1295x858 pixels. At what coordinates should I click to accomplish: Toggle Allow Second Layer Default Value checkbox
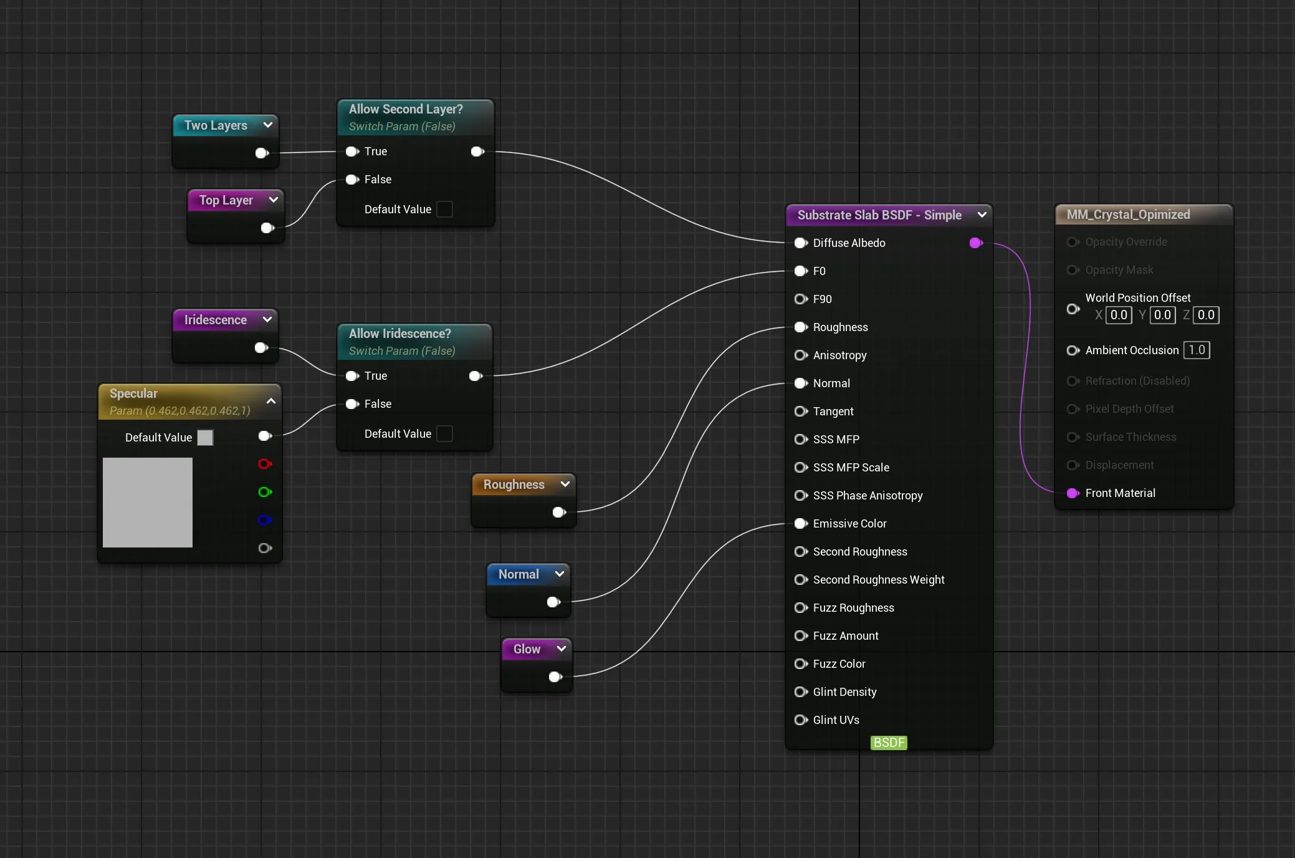(444, 210)
